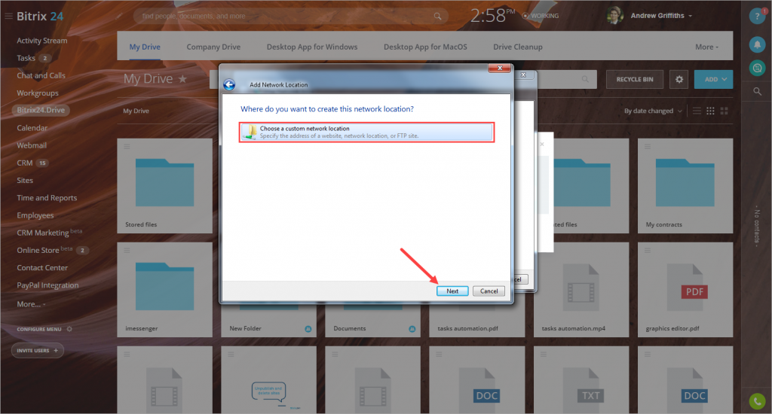Screen dimensions: 772x414
Task: Expand the More tabs dropdown
Action: pos(706,47)
